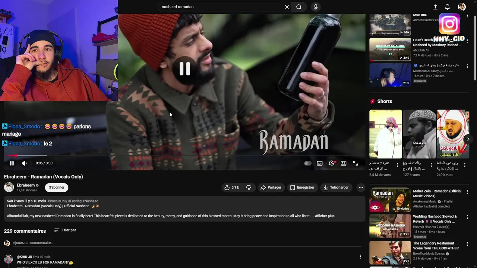Pause the video with the control bar button
The image size is (477, 268).
(12, 163)
